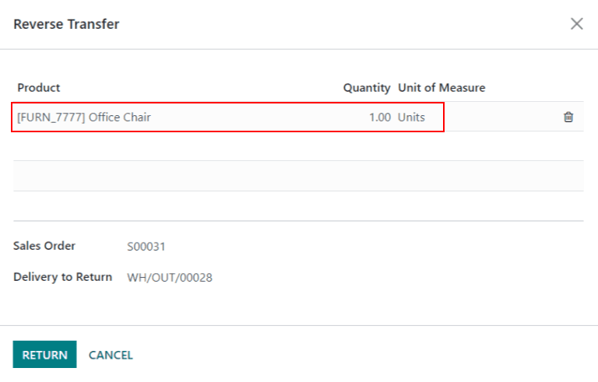Click the S00031 sales order value
Screen dimensions: 598x382
tap(146, 247)
